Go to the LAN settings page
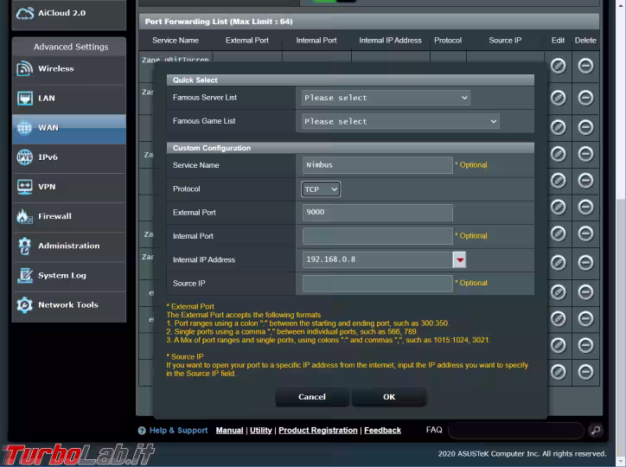Image resolution: width=626 pixels, height=467 pixels. click(x=69, y=99)
